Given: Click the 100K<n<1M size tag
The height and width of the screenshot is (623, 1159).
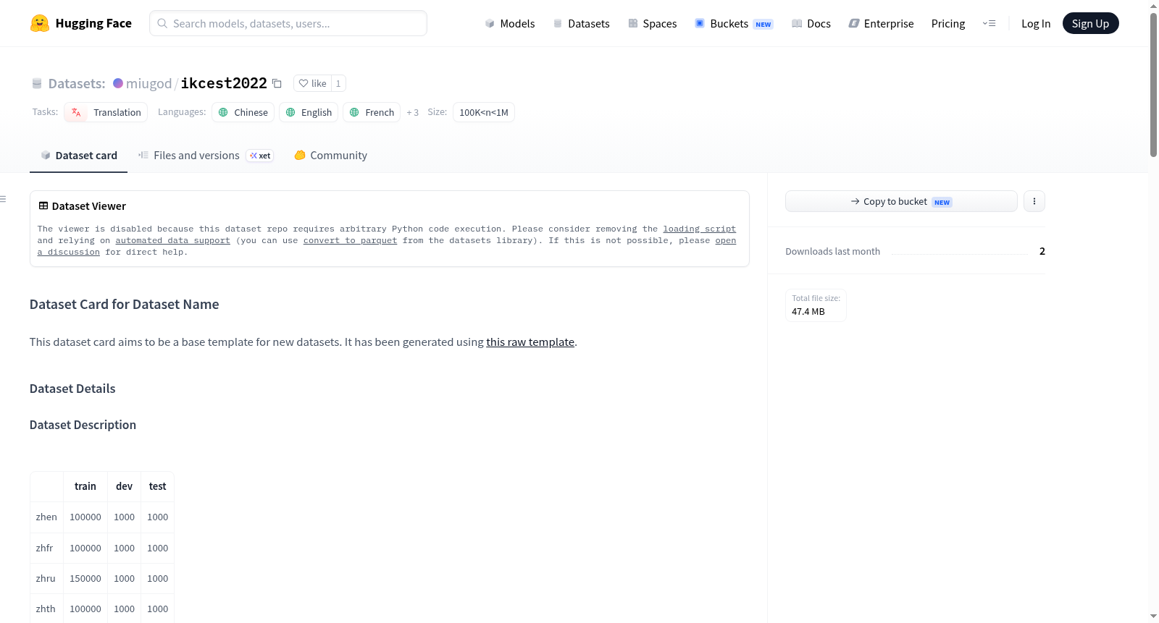Looking at the screenshot, I should 484,112.
